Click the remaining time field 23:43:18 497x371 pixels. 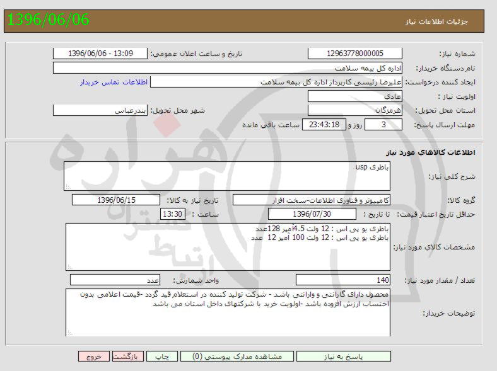(324, 125)
